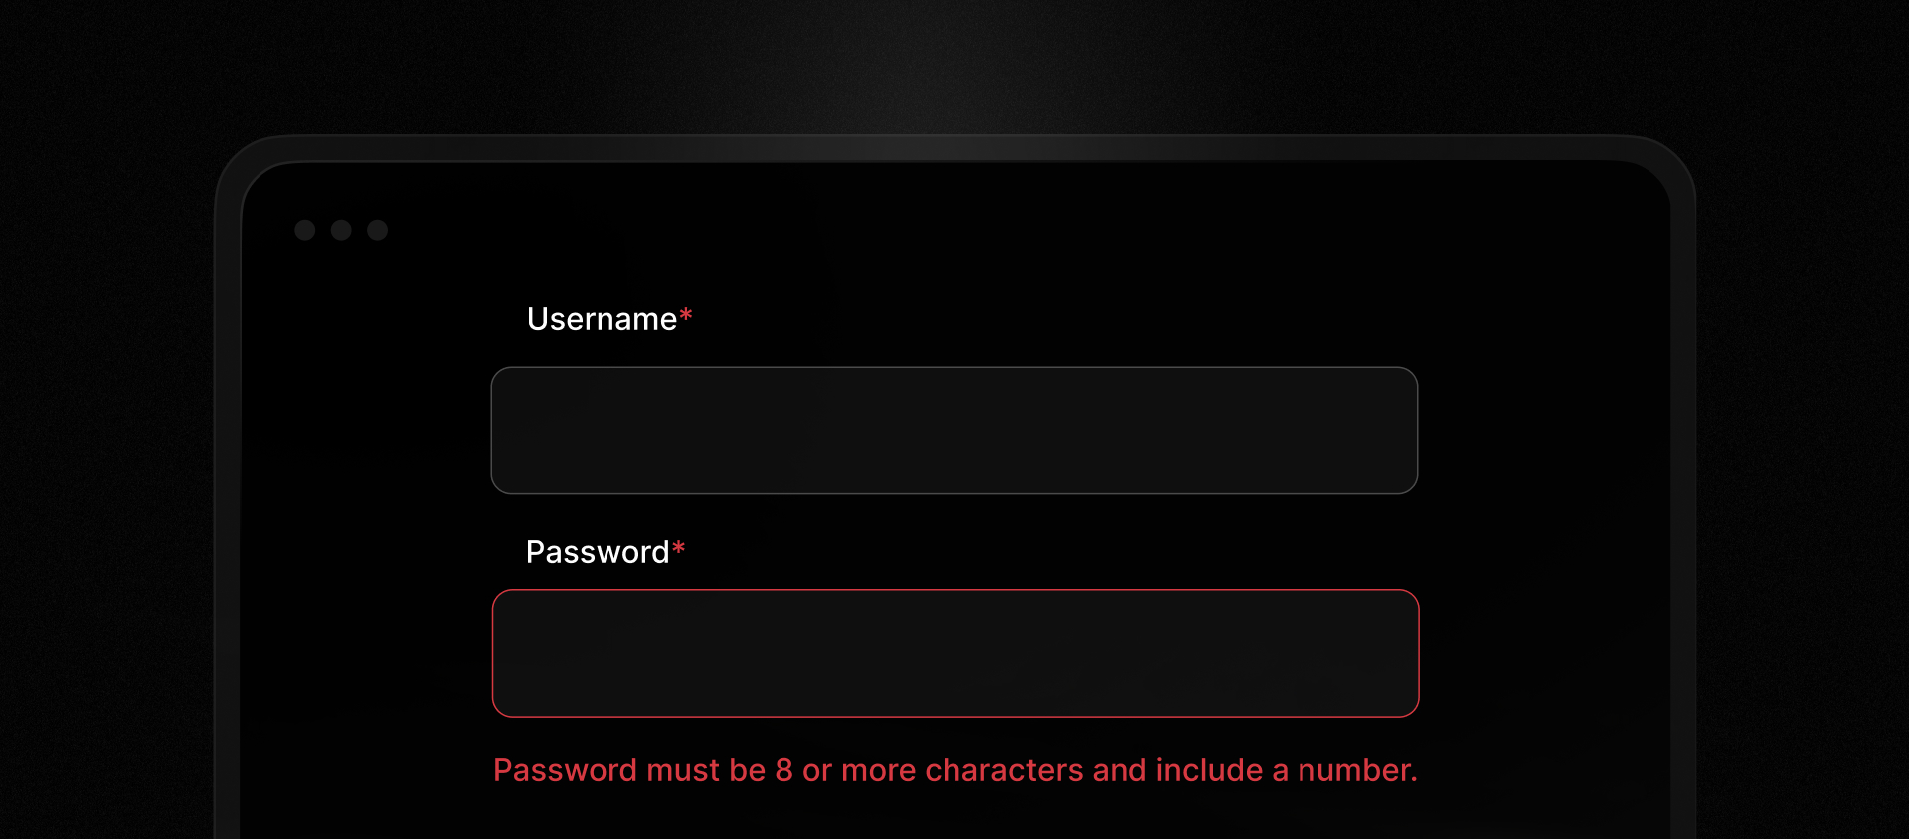
Task: Click the word "be" in the error message
Action: coord(747,770)
